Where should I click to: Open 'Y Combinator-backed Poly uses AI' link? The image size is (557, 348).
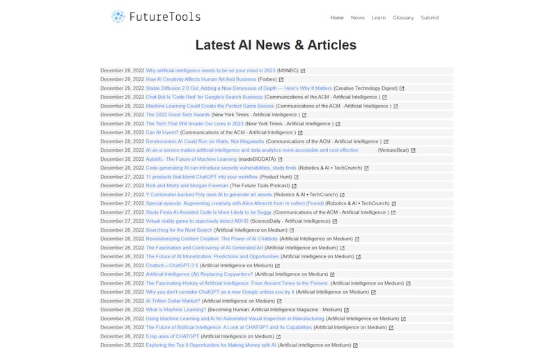click(x=209, y=195)
